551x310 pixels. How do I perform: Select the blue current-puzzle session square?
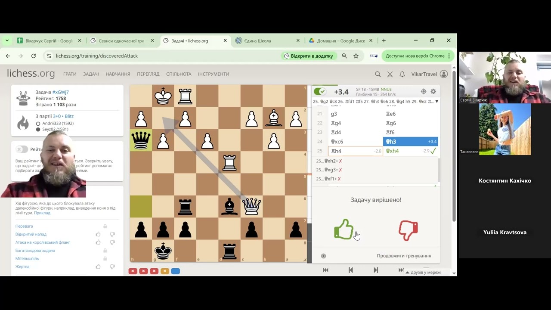click(175, 271)
